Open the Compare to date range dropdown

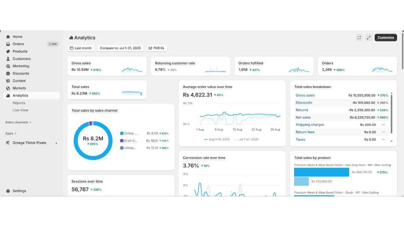coord(120,48)
